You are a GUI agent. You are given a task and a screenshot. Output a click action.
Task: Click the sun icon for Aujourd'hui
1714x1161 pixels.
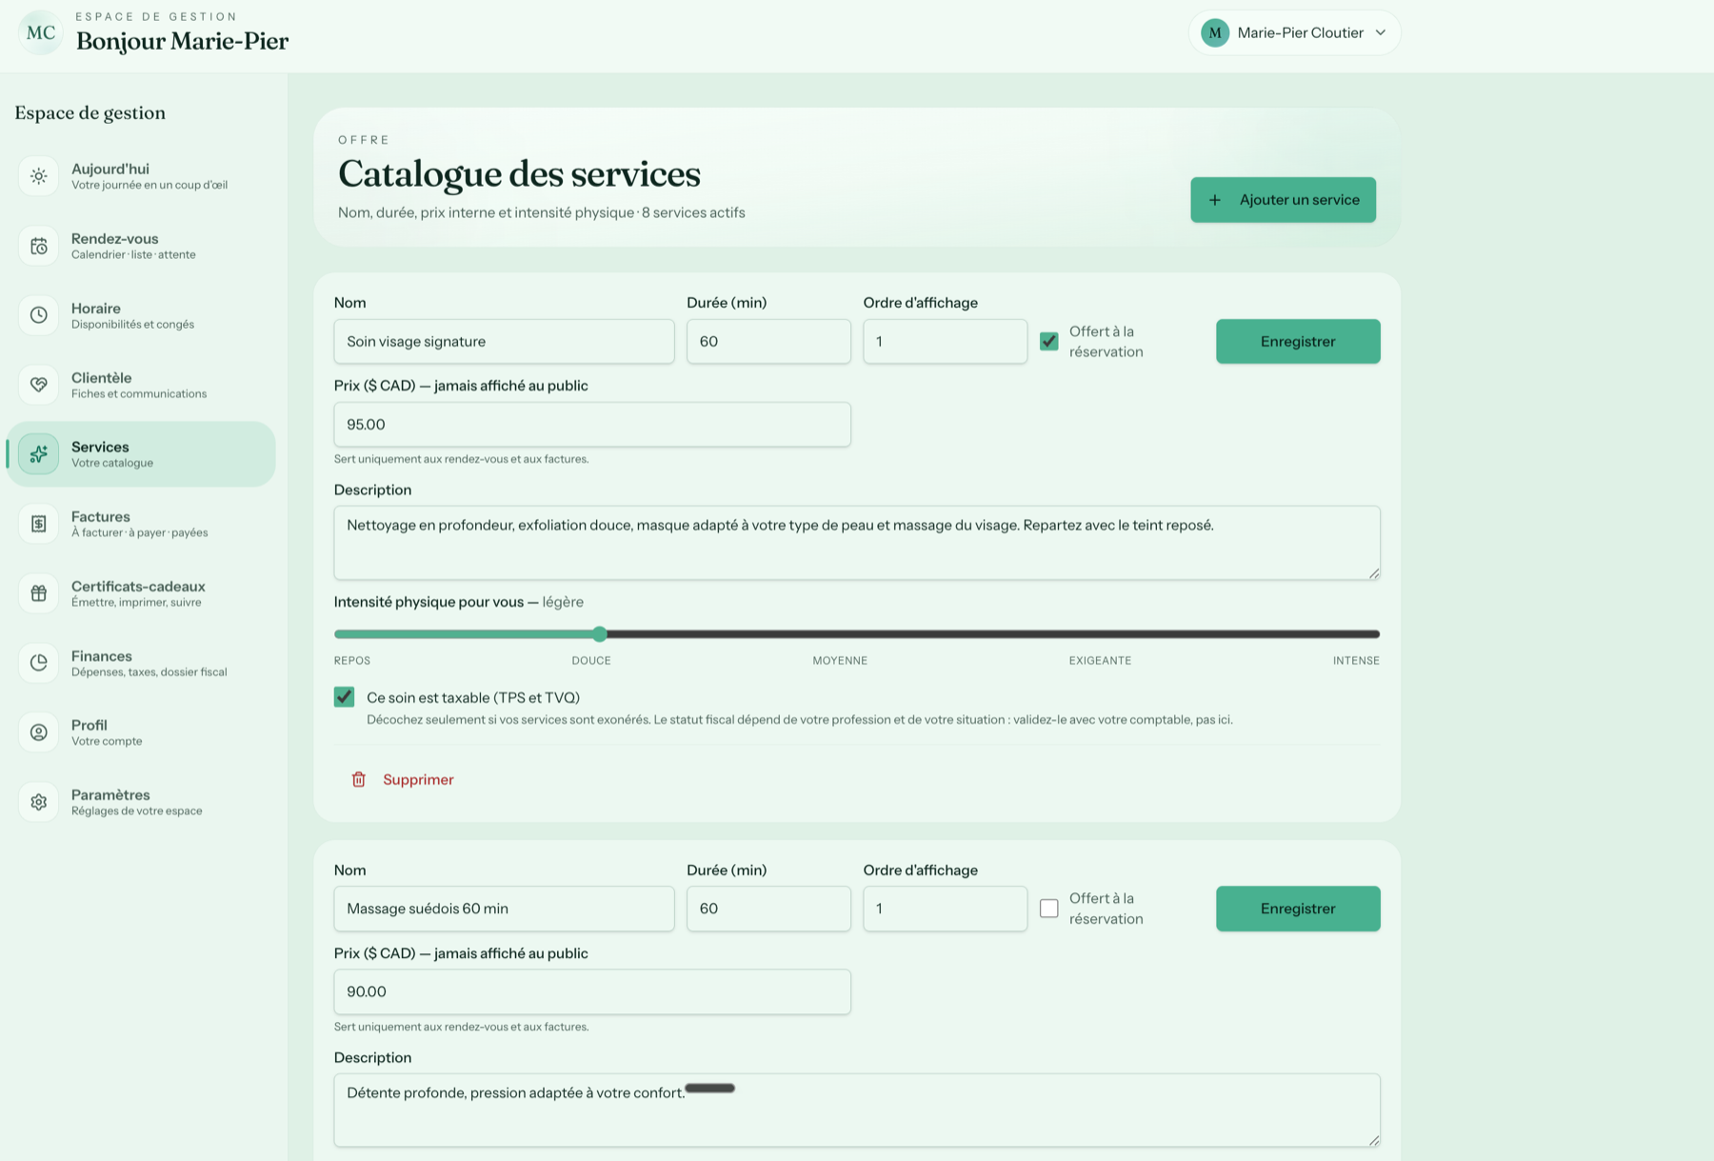pyautogui.click(x=39, y=176)
